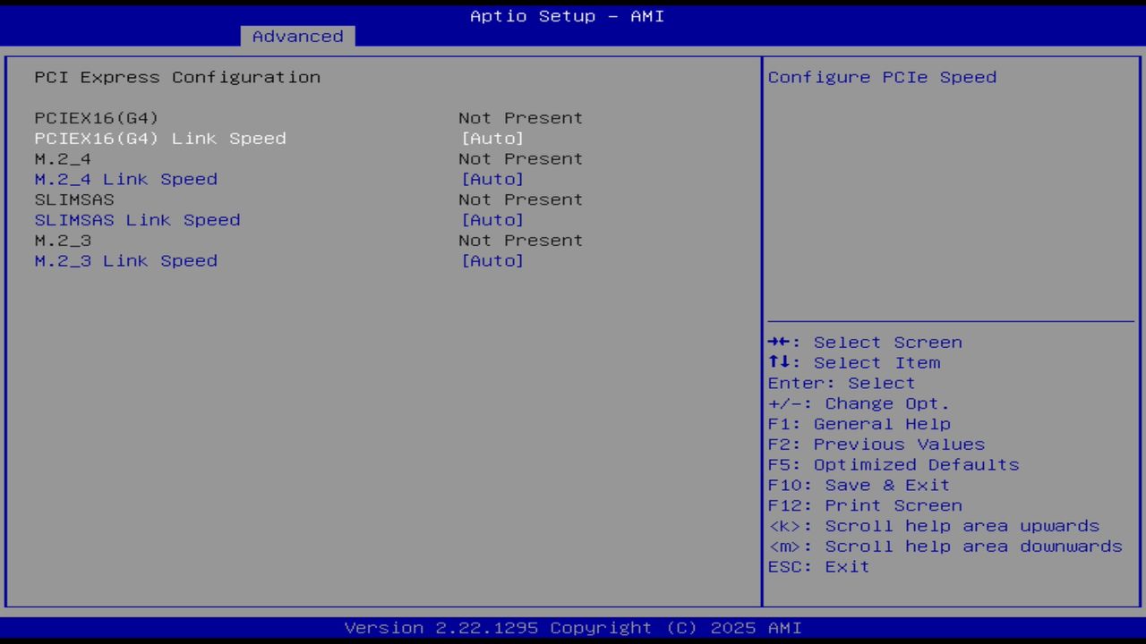Image resolution: width=1146 pixels, height=644 pixels.
Task: Switch to the Advanced tab
Action: [x=297, y=36]
